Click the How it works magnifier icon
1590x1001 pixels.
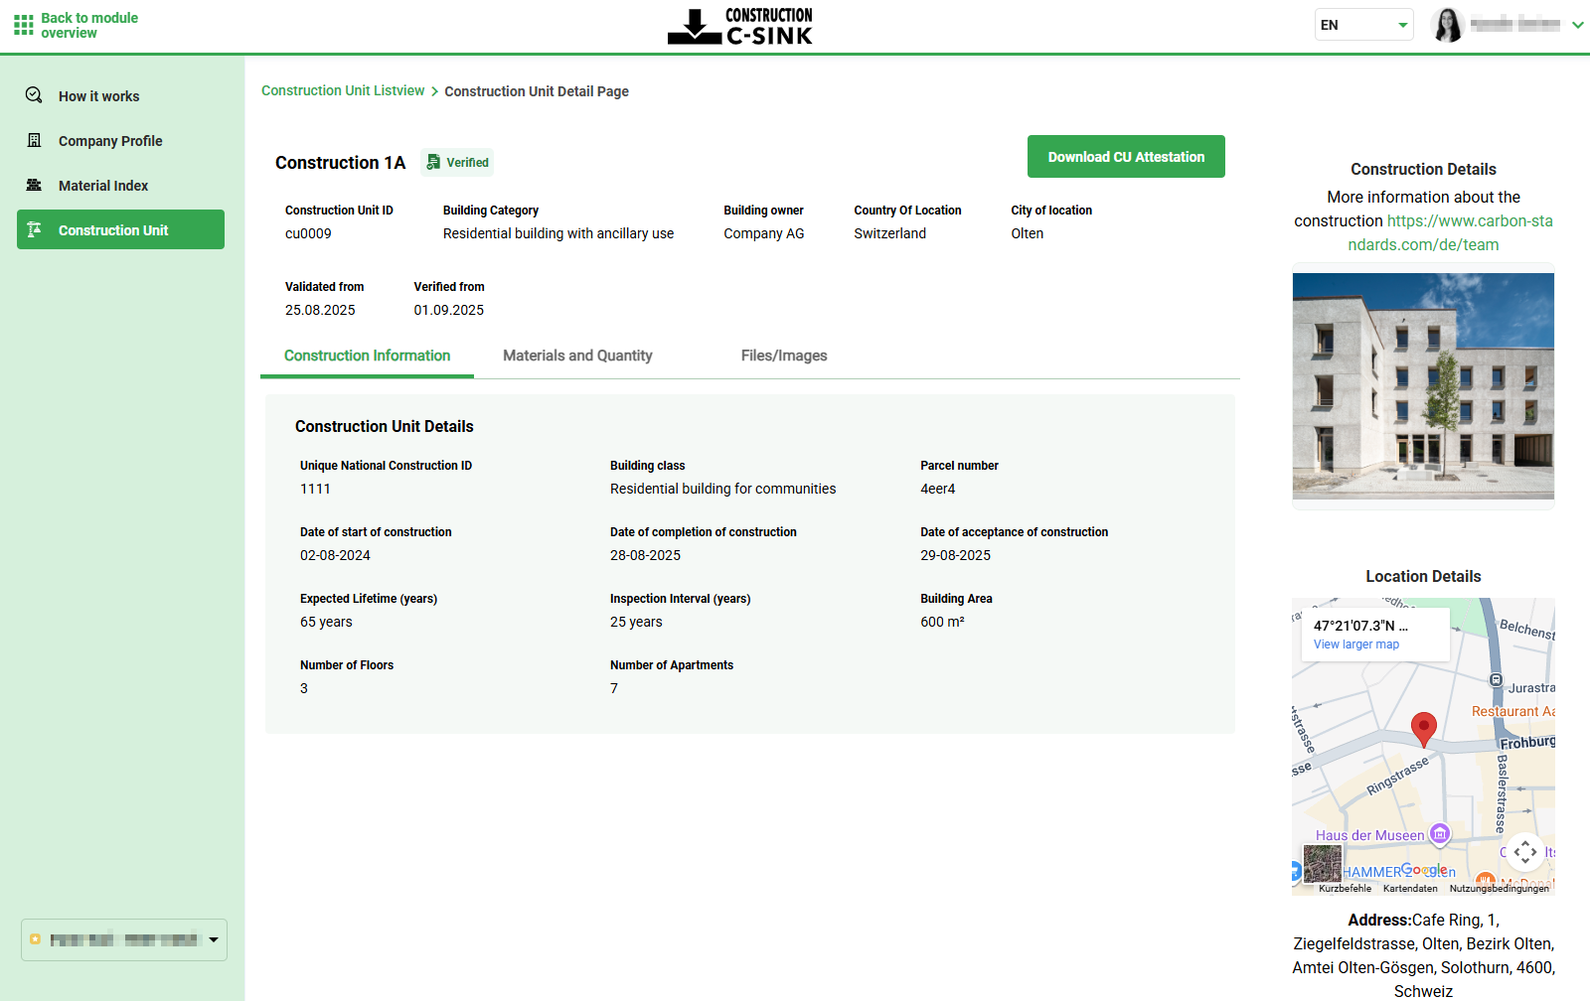coord(34,95)
